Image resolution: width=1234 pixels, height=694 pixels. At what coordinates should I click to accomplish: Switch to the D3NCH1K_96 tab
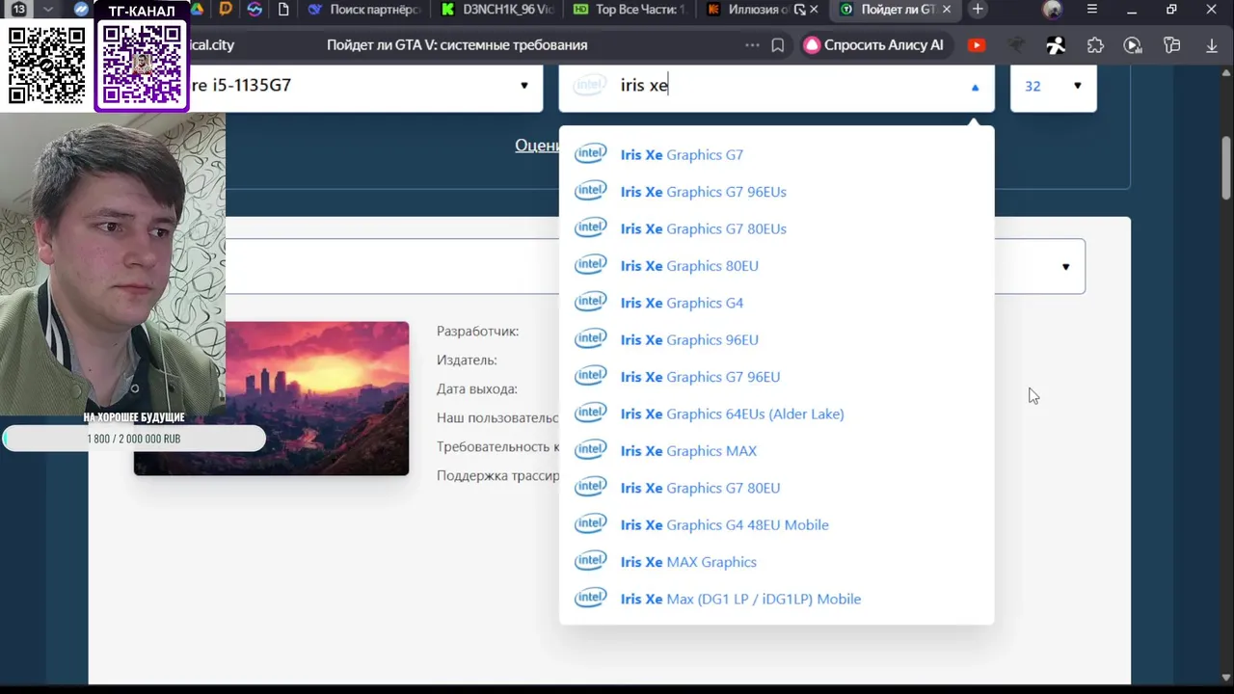496,10
